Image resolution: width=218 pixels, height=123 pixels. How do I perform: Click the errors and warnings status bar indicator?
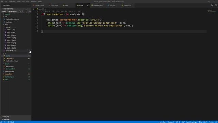click(x=11, y=122)
